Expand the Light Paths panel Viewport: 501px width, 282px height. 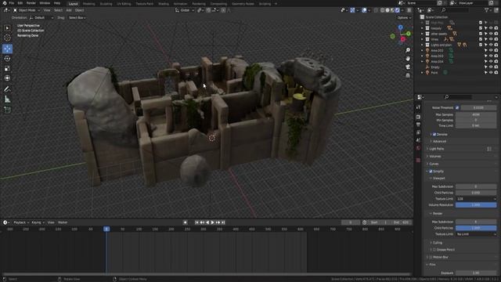(x=436, y=149)
